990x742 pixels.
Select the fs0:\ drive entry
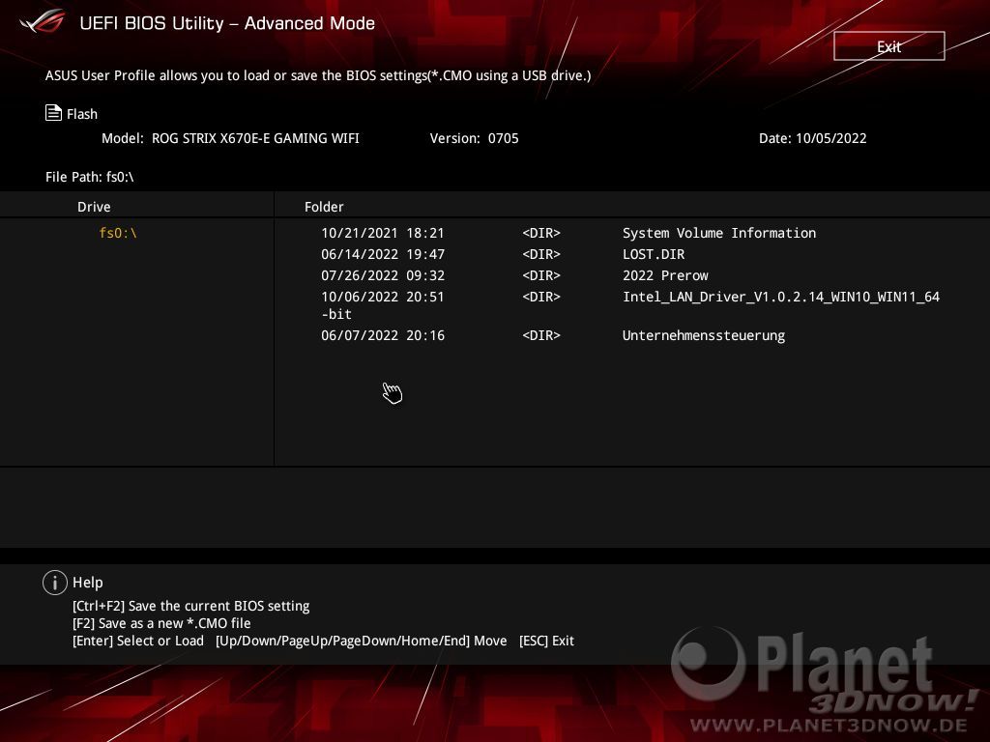pyautogui.click(x=118, y=233)
